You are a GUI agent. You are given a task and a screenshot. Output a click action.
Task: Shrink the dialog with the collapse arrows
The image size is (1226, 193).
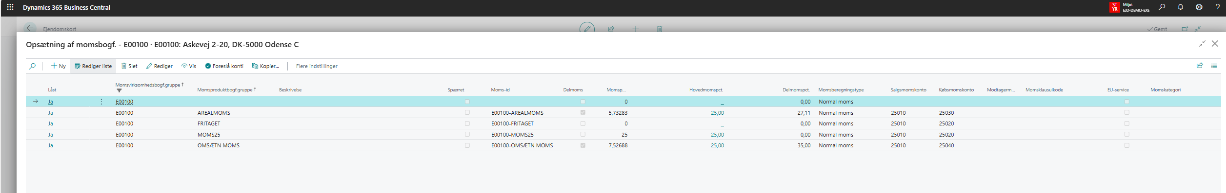(1202, 44)
